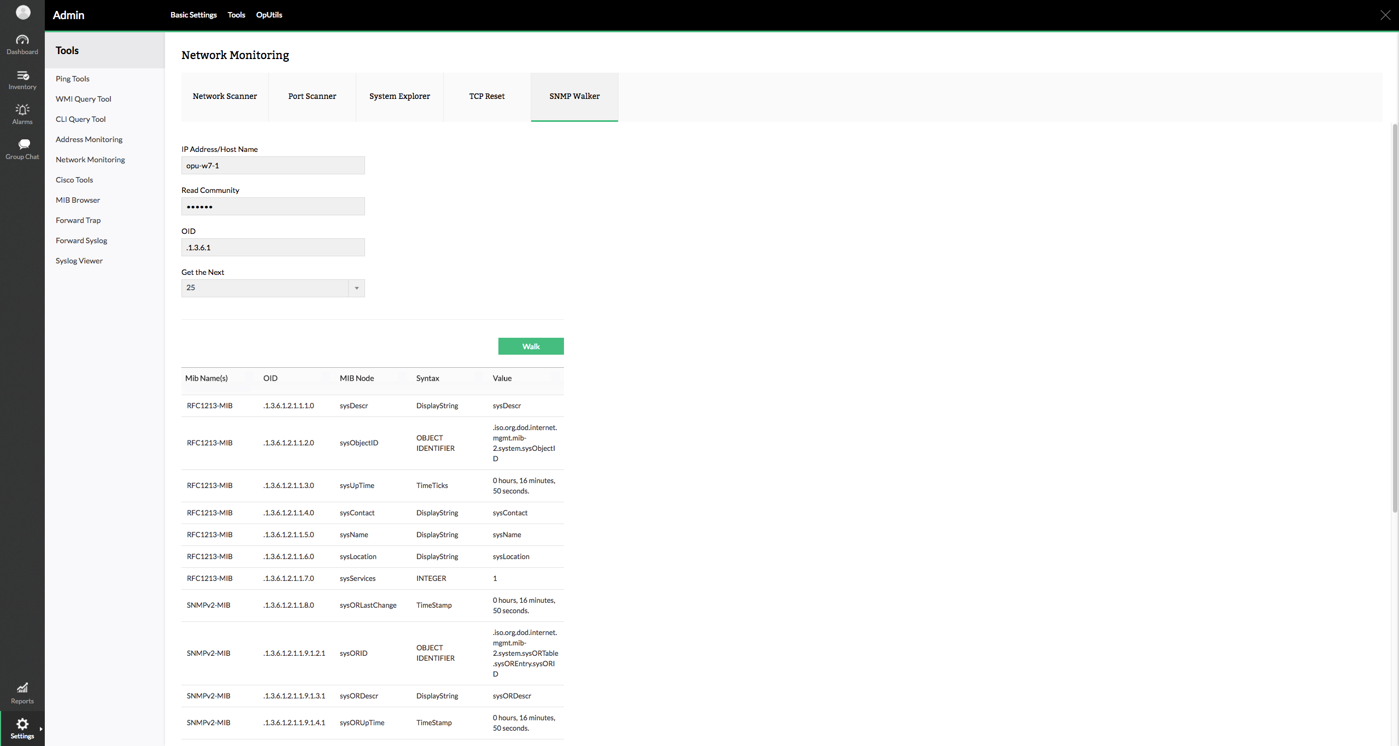1399x746 pixels.
Task: Open the OpUtils top menu
Action: click(269, 15)
